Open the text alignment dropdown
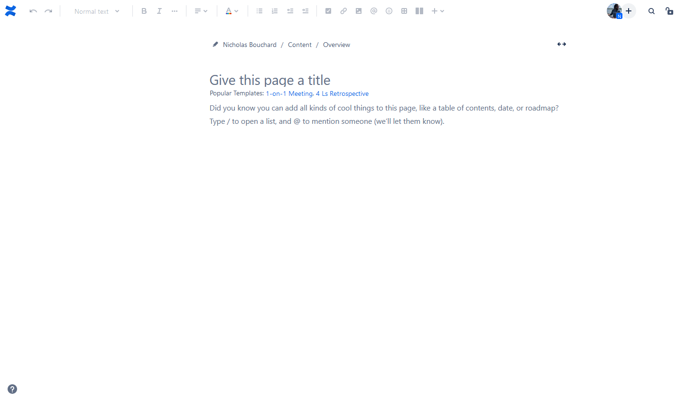 tap(201, 11)
